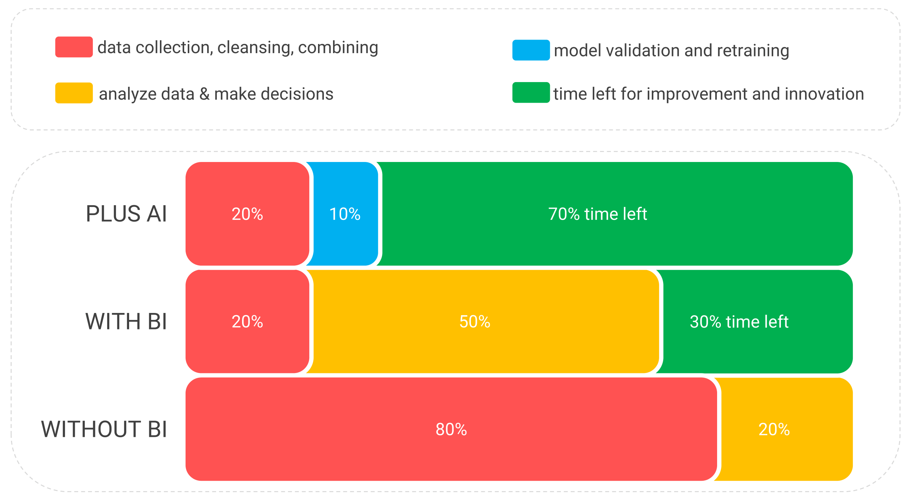This screenshot has width=917, height=498.
Task: Select the 'data collection, cleansing, combining' legend text
Action: [238, 48]
